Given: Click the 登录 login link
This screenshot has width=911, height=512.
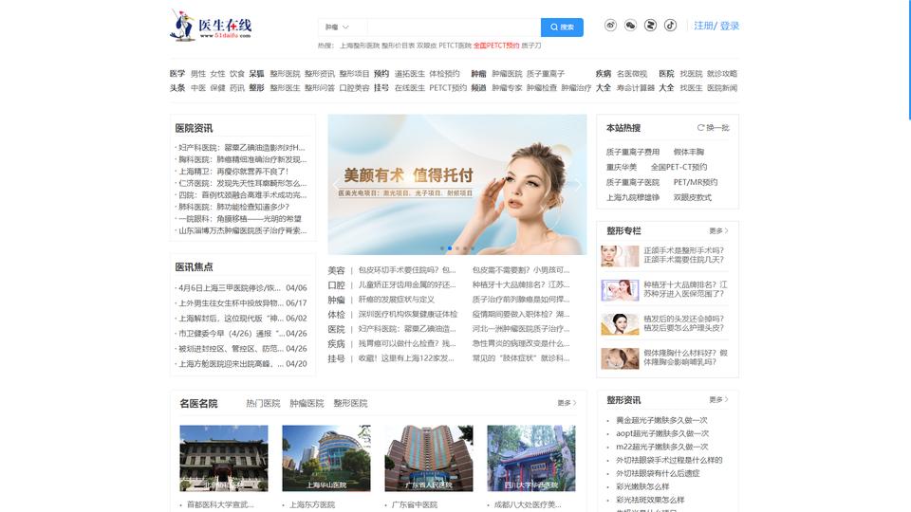Looking at the screenshot, I should point(730,26).
